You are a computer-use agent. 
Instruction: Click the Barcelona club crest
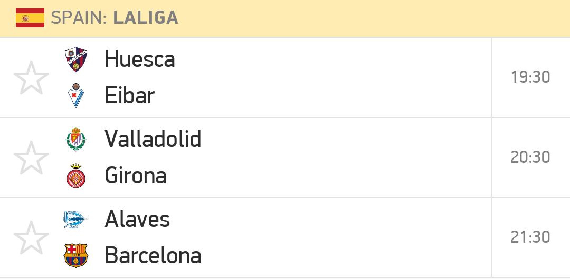coord(76,255)
